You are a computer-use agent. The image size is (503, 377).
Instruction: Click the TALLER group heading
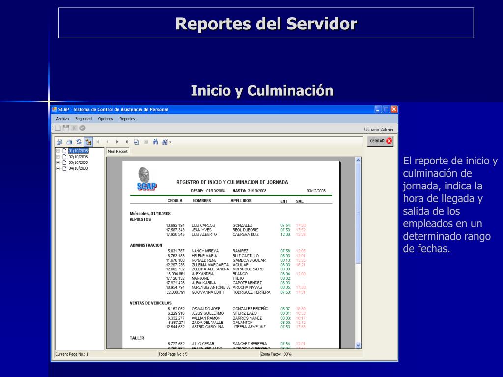point(137,338)
